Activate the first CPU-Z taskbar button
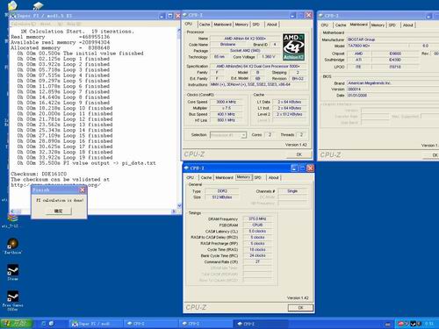The height and width of the screenshot is (329, 439). point(150,324)
